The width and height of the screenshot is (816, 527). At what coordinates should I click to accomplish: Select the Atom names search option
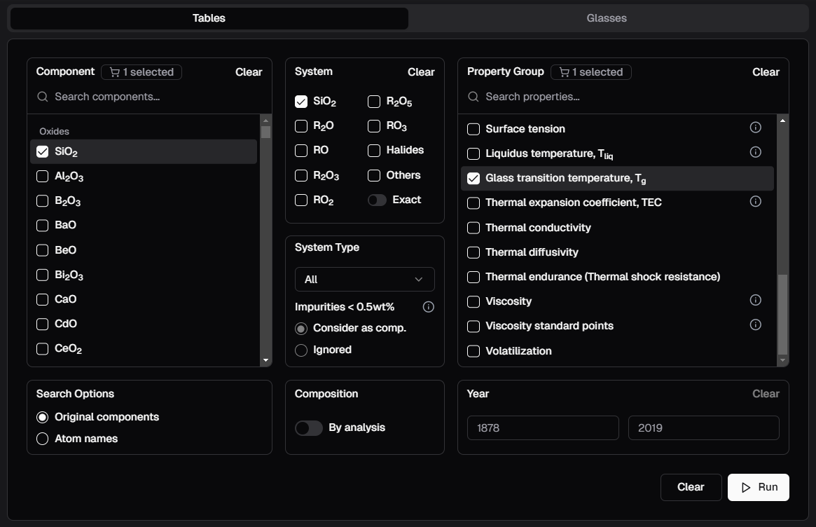tap(43, 439)
